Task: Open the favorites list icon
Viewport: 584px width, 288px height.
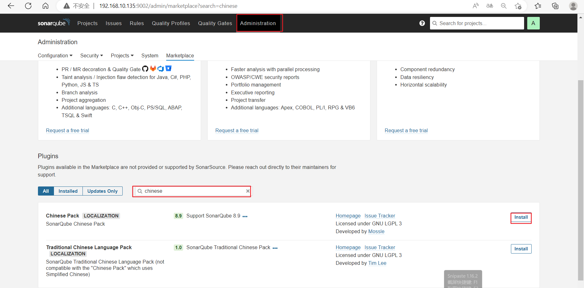Action: click(x=538, y=6)
